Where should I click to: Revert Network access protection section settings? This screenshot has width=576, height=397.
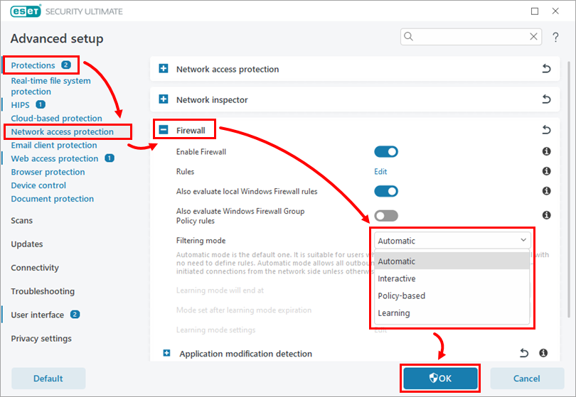pyautogui.click(x=546, y=70)
